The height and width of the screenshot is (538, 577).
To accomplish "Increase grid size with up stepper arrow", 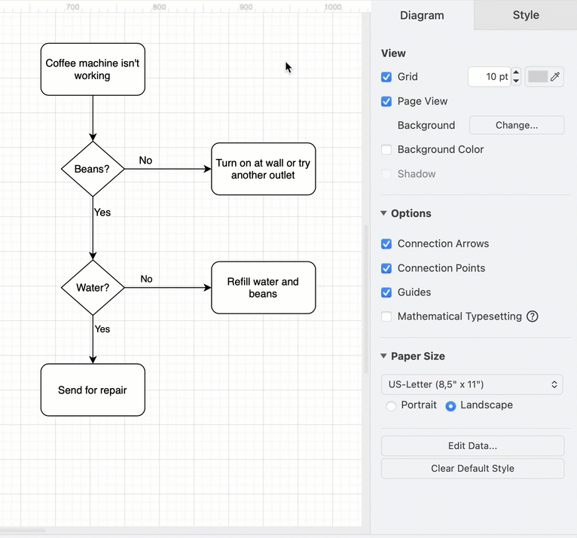I will tap(516, 72).
